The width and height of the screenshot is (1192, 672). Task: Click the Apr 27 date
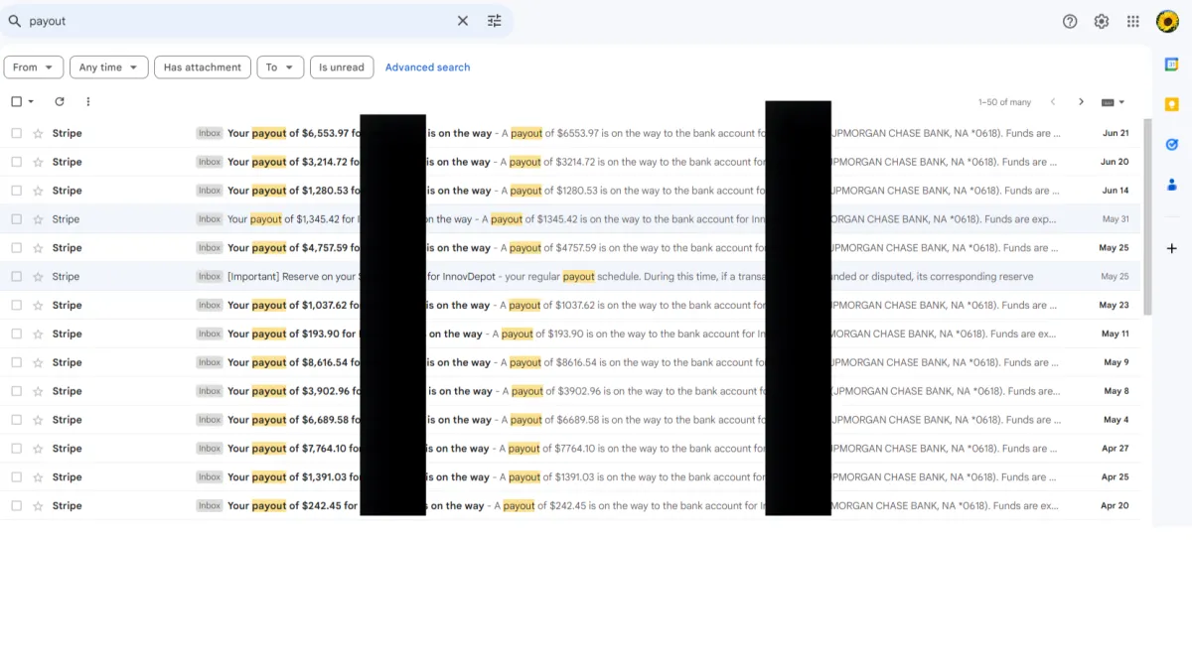click(1115, 449)
